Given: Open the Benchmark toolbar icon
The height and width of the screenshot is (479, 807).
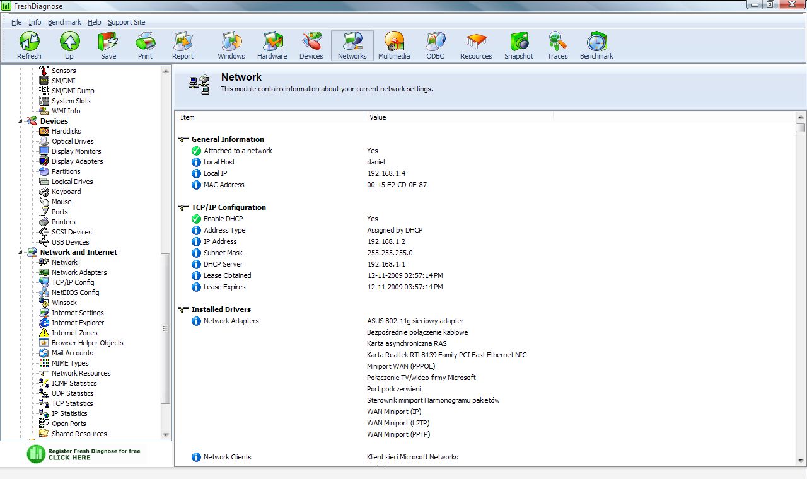Looking at the screenshot, I should pos(596,45).
